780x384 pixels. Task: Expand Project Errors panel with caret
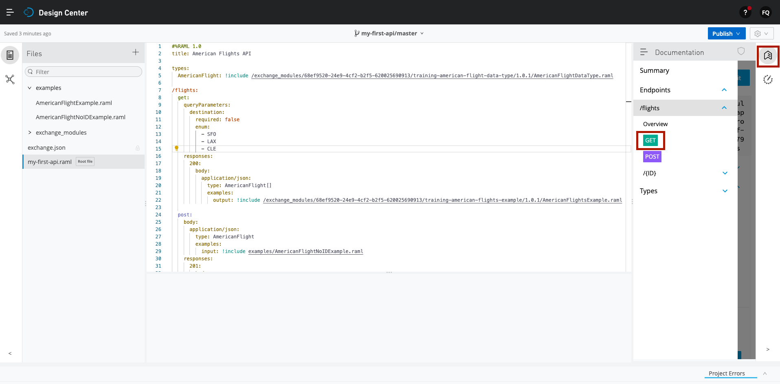765,373
